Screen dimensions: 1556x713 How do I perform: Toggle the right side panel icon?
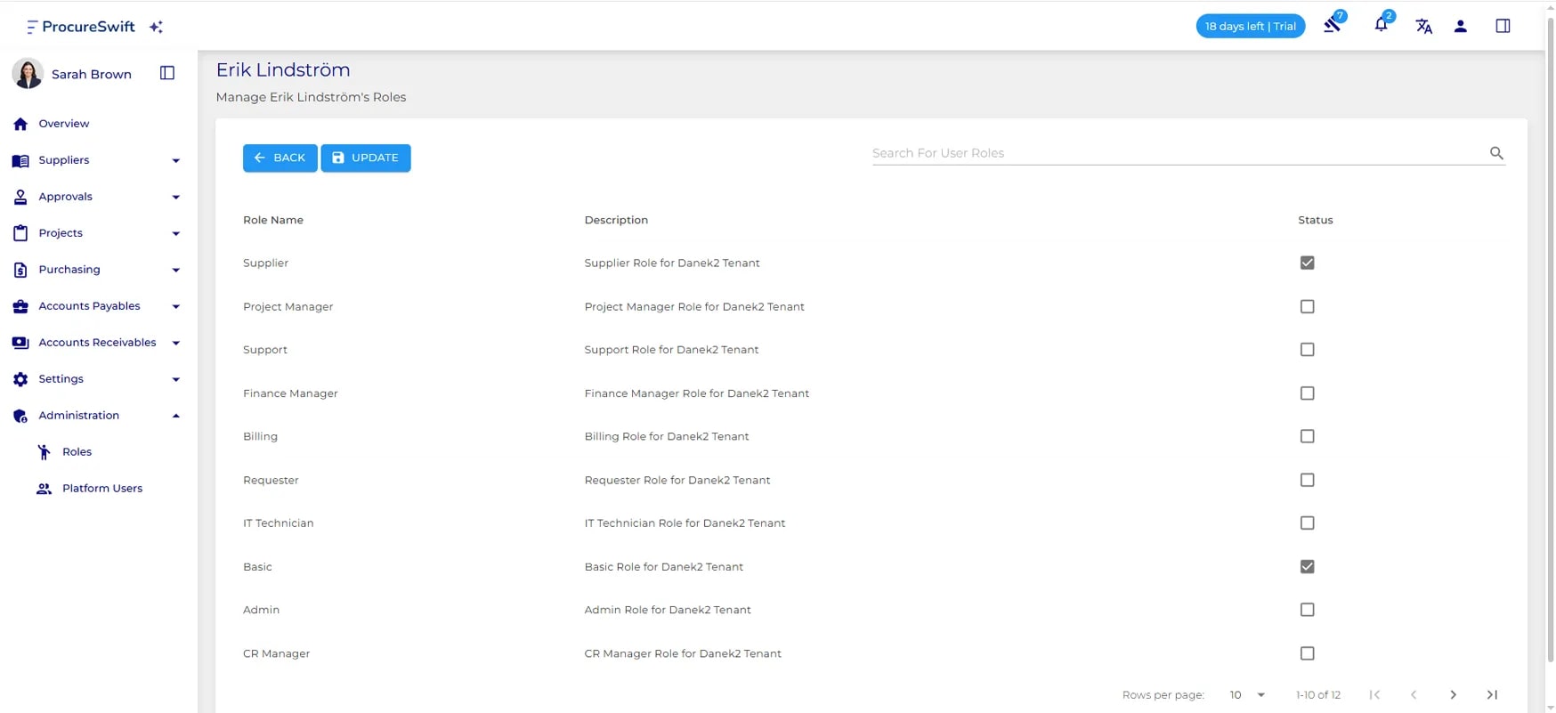pyautogui.click(x=1503, y=26)
